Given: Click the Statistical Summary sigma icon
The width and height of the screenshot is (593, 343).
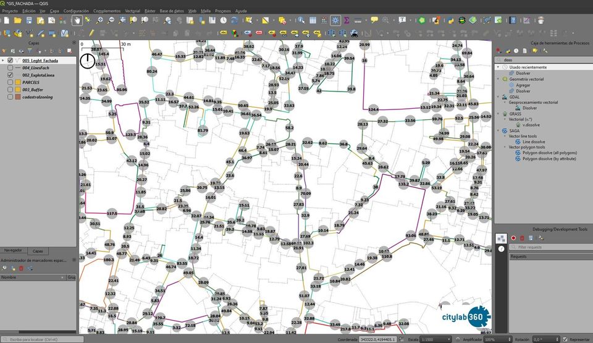Looking at the screenshot, I should pyautogui.click(x=347, y=20).
